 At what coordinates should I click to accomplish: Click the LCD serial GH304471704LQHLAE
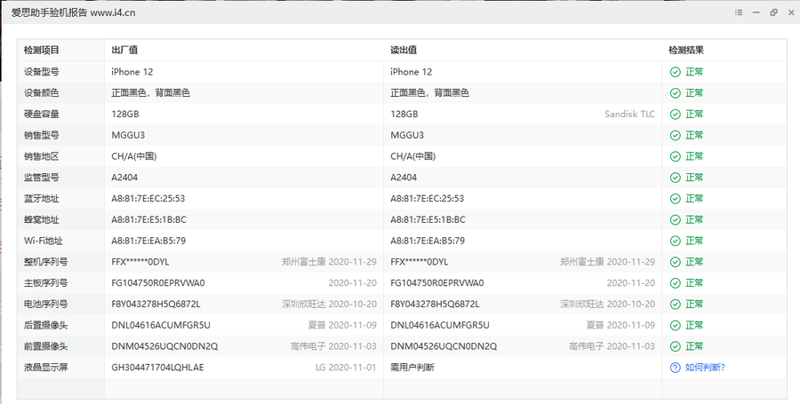click(157, 368)
